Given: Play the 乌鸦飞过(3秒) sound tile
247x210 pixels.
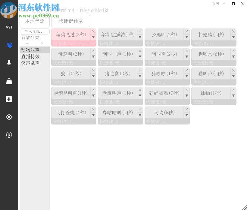Looking at the screenshot, I should coord(71,35).
